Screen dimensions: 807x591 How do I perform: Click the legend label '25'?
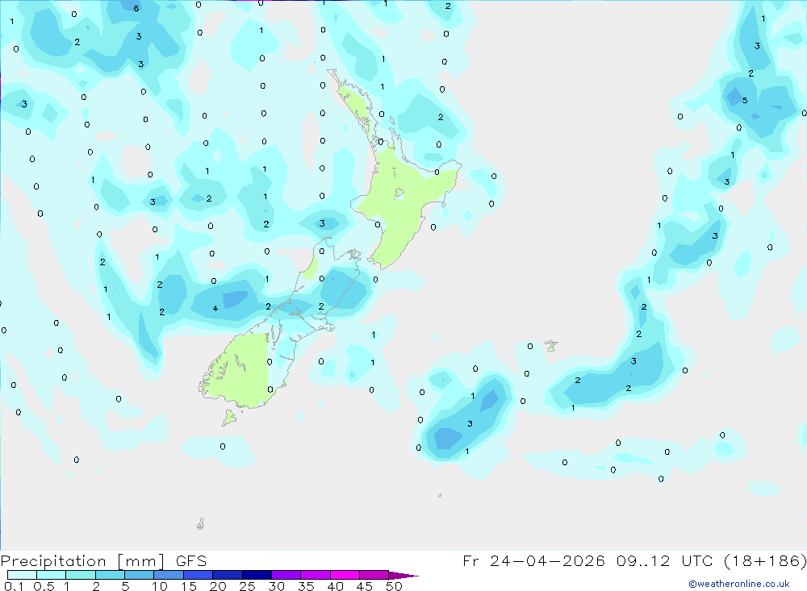point(248,586)
